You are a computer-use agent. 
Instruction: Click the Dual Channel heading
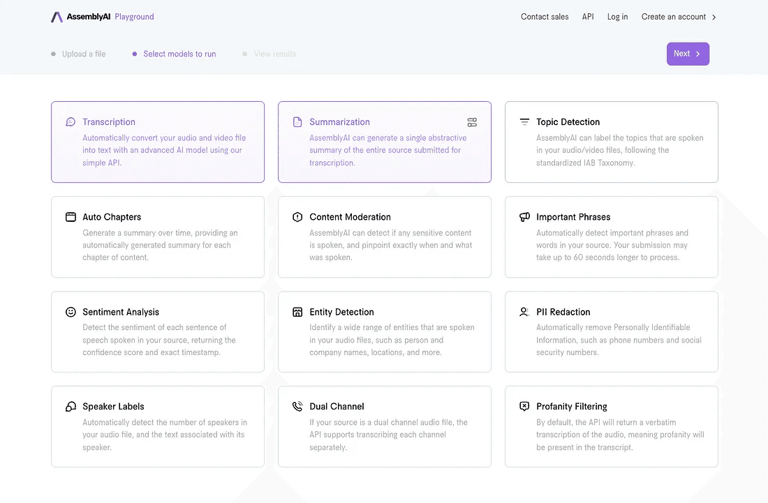point(337,406)
